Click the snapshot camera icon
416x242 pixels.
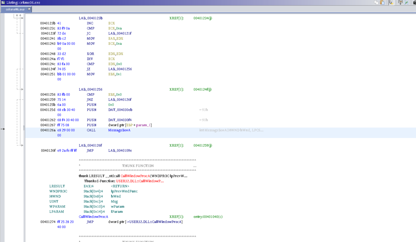(414, 2)
